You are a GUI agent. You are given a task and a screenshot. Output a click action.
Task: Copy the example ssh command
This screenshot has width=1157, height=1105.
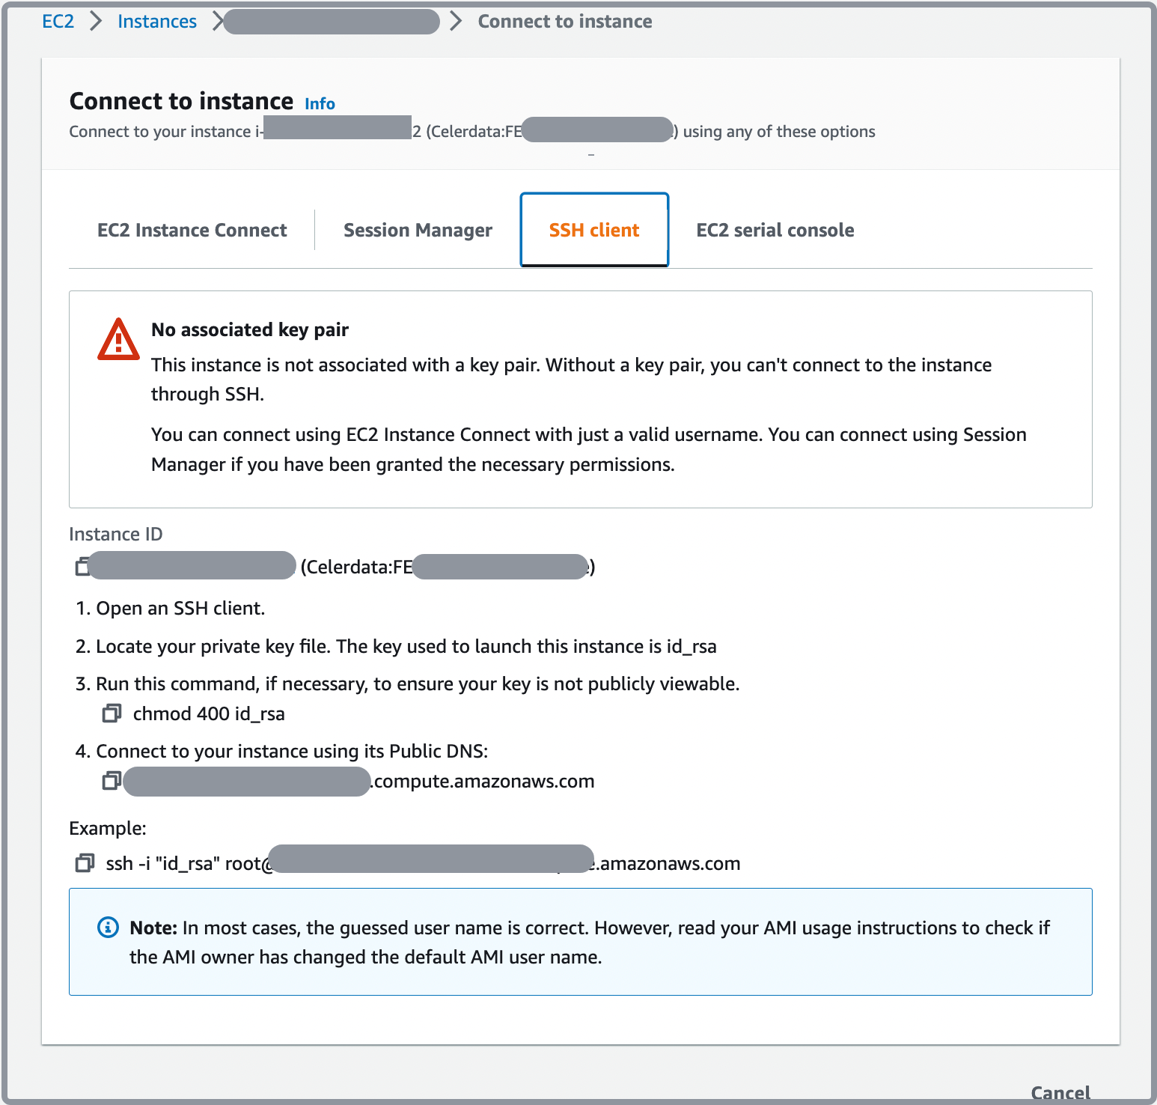coord(85,863)
